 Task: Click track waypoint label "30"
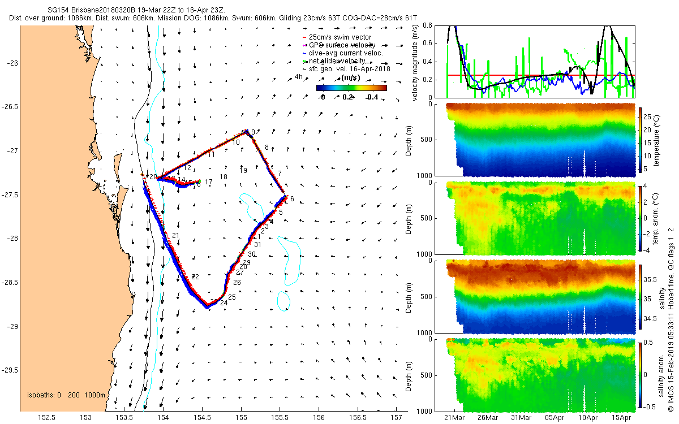point(252,254)
